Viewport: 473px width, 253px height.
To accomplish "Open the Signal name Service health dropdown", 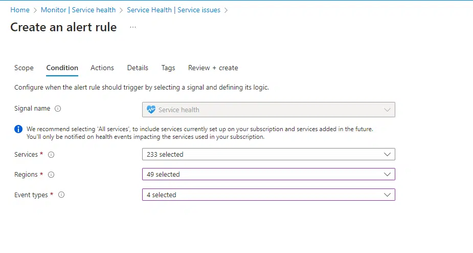I will pyautogui.click(x=268, y=110).
